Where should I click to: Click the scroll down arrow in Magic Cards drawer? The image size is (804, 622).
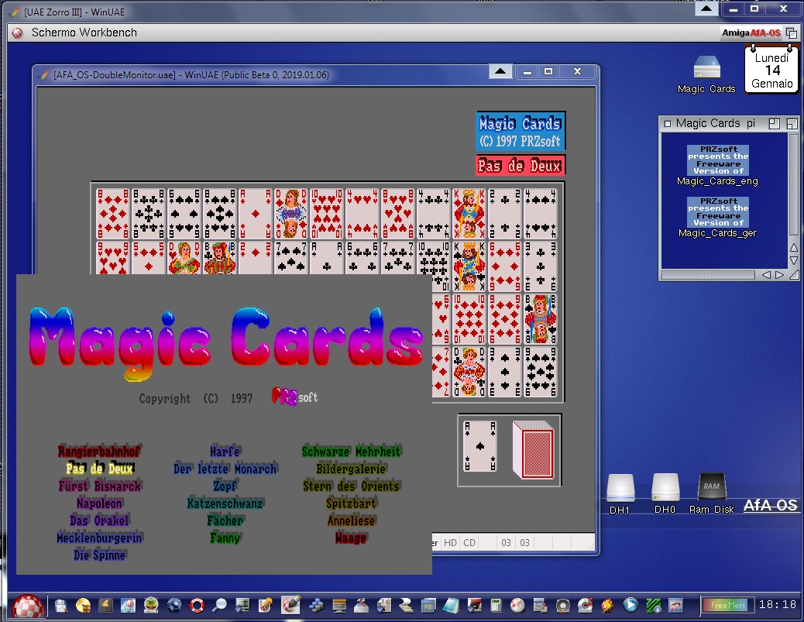click(x=793, y=261)
